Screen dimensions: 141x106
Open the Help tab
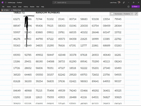point(43,7)
